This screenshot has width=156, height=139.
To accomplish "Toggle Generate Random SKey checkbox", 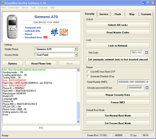I will click(x=88, y=76).
